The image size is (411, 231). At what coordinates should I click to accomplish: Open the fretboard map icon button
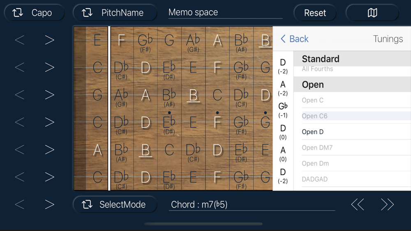[x=372, y=13]
